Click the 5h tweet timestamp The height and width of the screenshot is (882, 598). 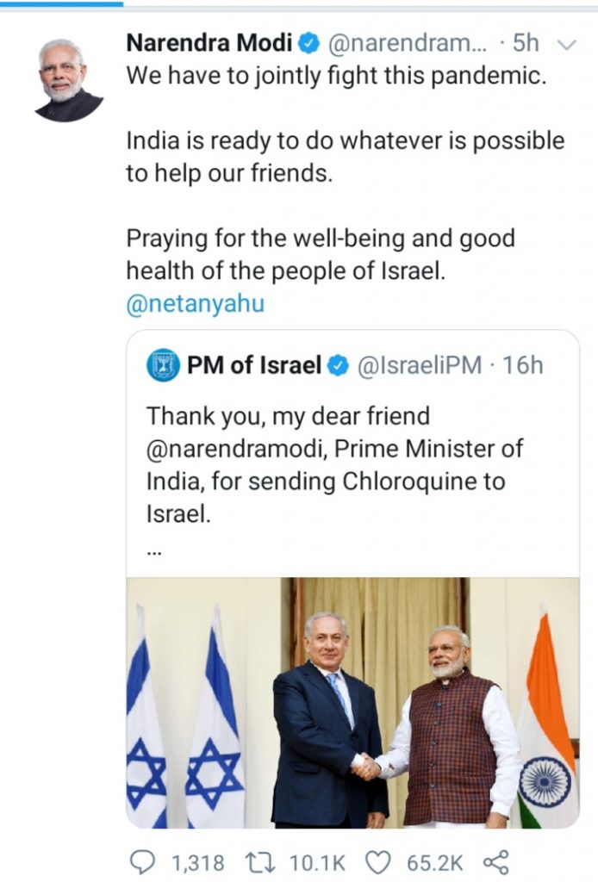pos(526,43)
